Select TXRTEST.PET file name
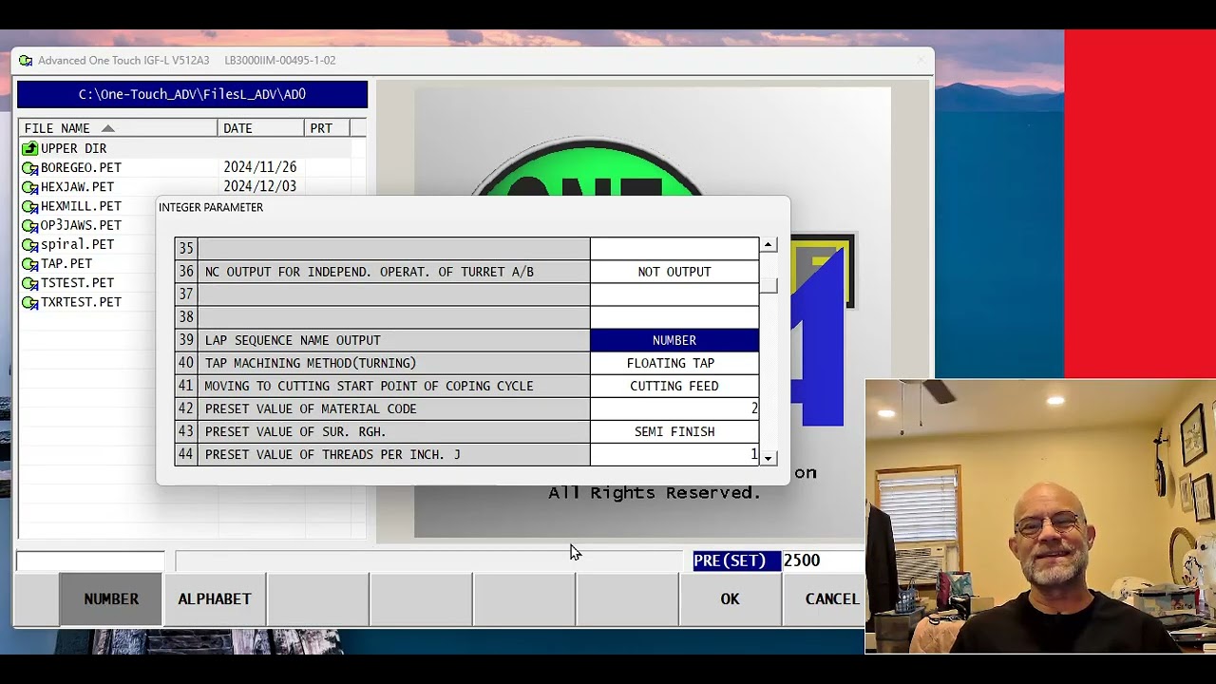The height and width of the screenshot is (684, 1216). [81, 301]
